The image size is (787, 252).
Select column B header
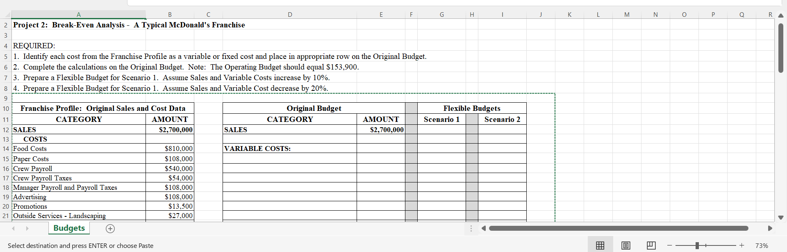pyautogui.click(x=170, y=15)
